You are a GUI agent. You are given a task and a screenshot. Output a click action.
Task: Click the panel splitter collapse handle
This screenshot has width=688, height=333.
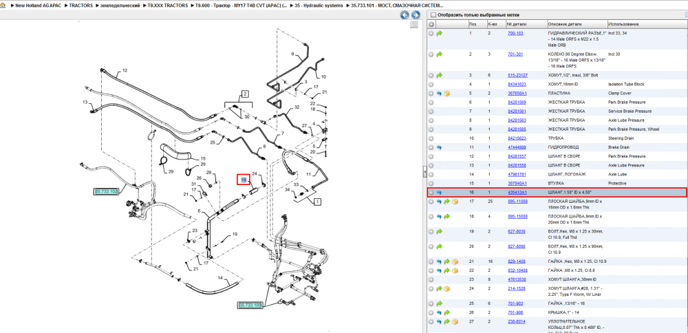424,172
